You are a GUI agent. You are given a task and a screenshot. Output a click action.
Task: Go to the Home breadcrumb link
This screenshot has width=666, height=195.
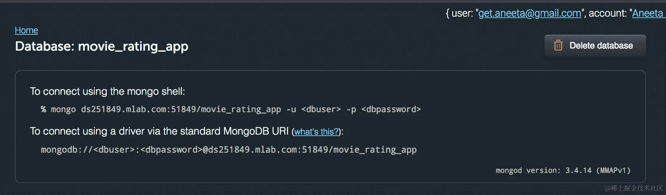pyautogui.click(x=26, y=30)
